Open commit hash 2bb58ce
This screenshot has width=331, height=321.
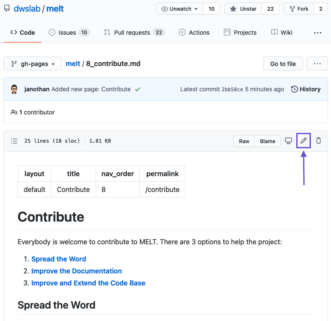pos(232,90)
